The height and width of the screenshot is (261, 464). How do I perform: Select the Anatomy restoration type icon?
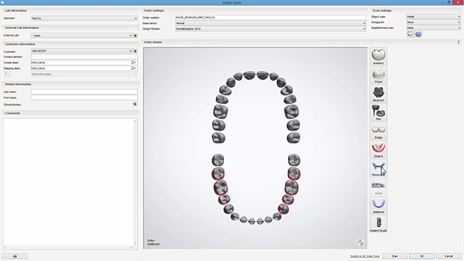pyautogui.click(x=378, y=57)
